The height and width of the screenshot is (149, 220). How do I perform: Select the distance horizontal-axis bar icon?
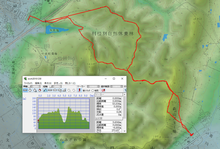[25, 91]
